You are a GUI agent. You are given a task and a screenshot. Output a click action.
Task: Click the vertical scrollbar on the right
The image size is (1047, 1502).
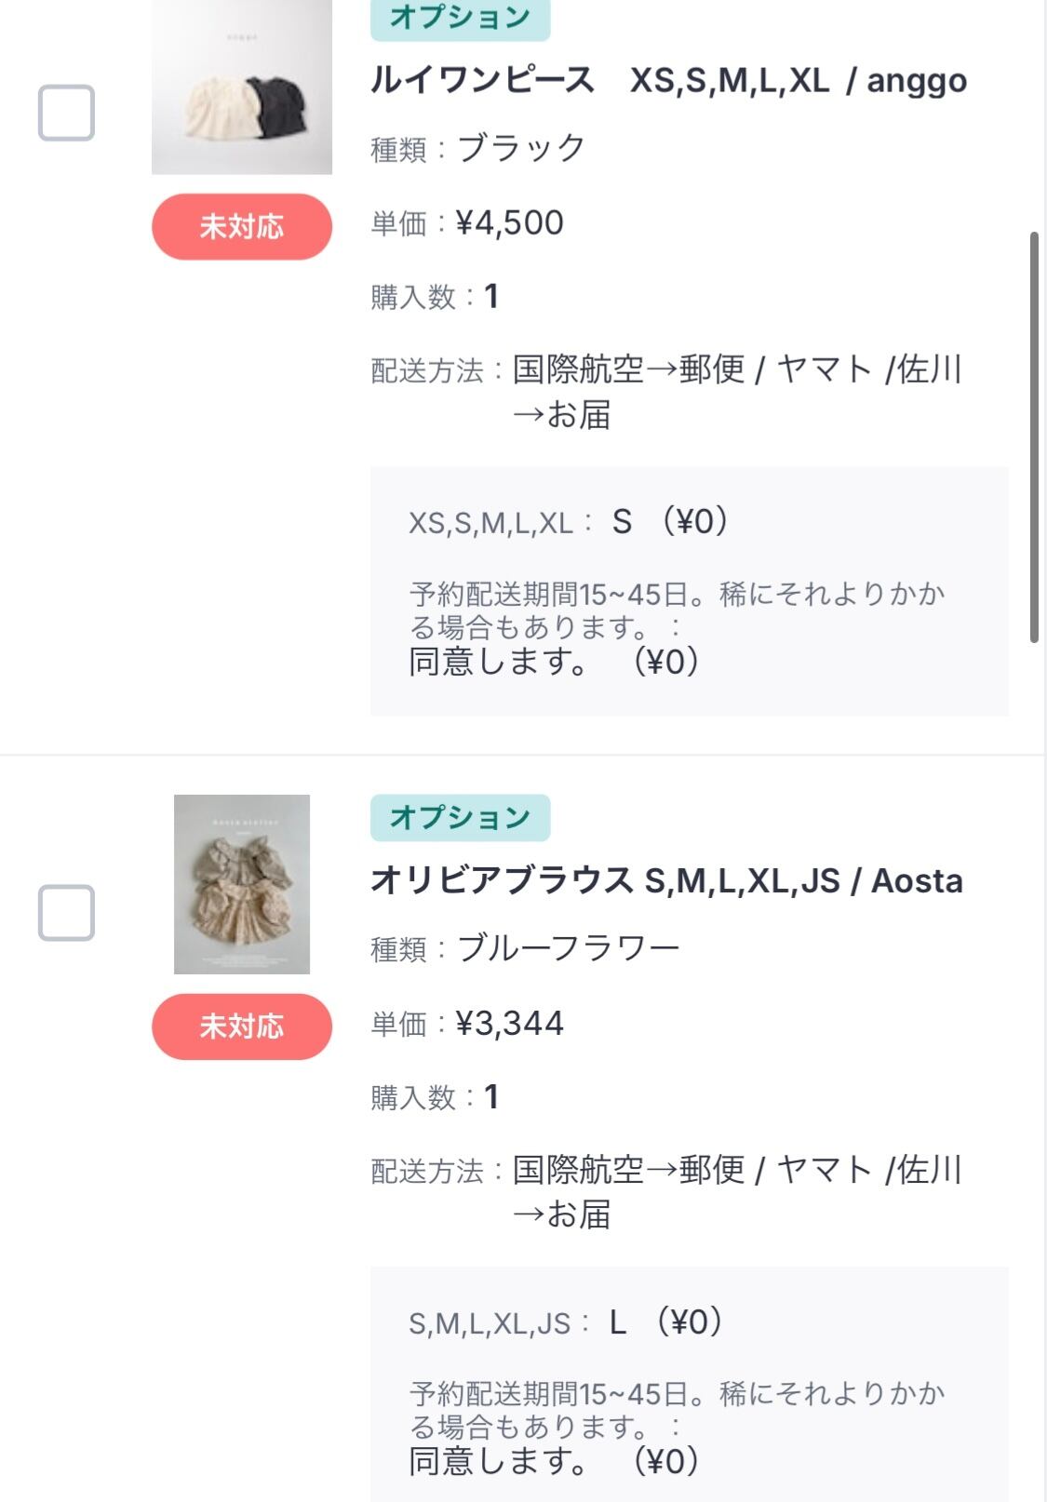click(x=1034, y=437)
